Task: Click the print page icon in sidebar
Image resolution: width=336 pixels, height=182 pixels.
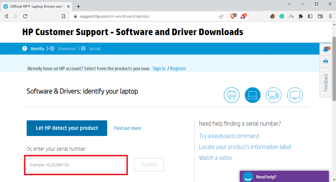Action: (x=326, y=61)
